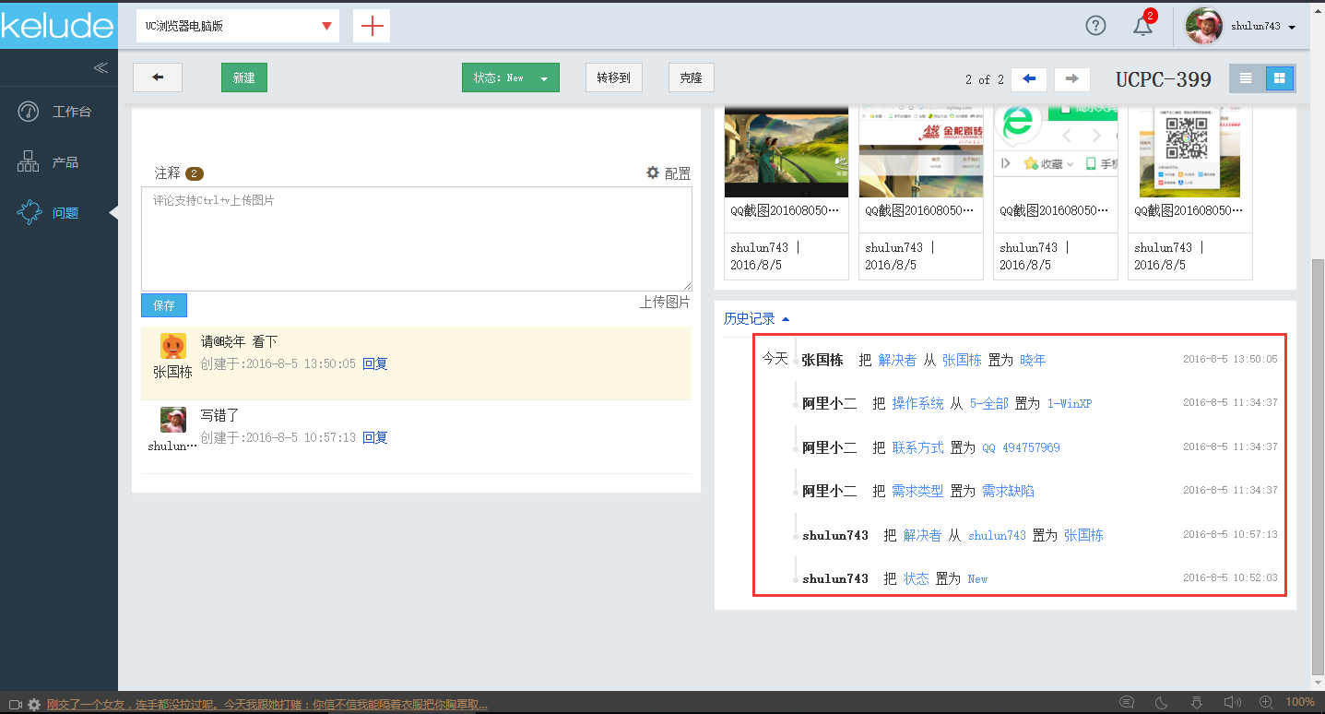This screenshot has width=1325, height=714.
Task: Save the comment with 保存
Action: (164, 305)
